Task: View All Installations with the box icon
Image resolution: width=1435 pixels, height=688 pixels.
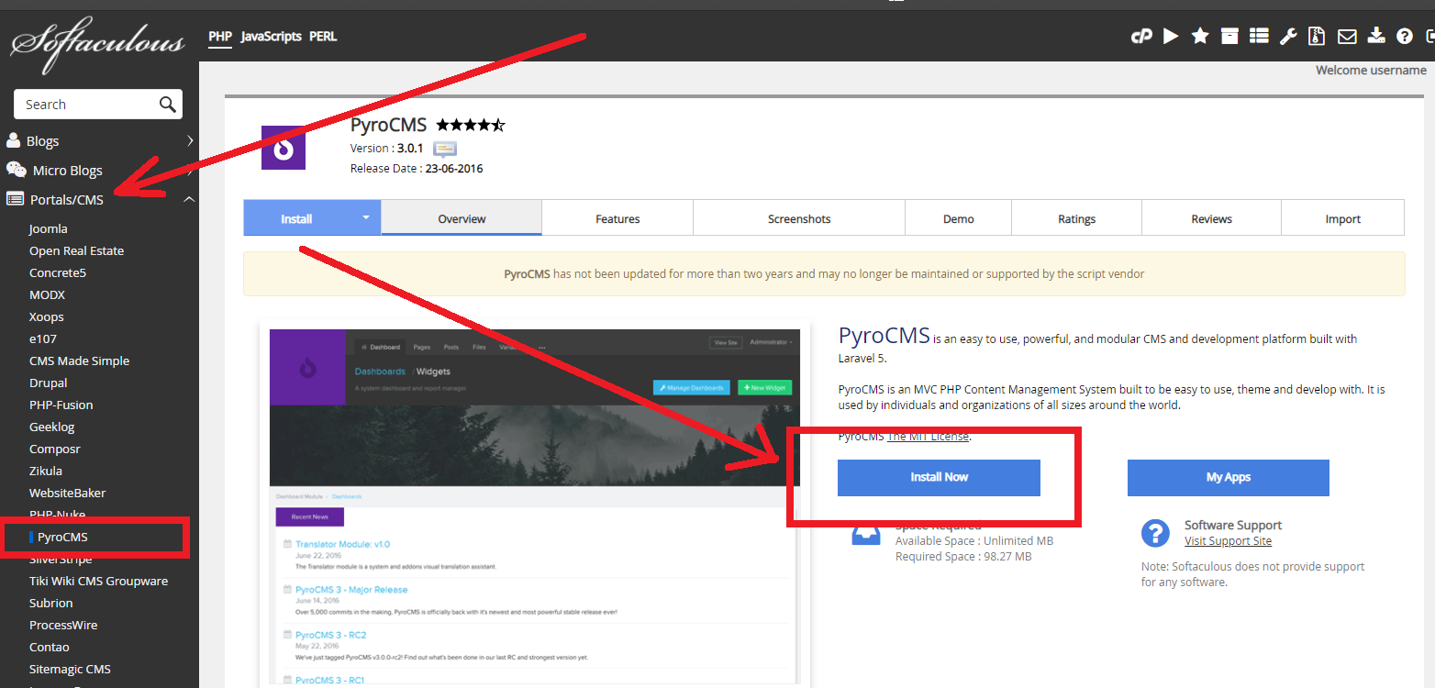Action: pyautogui.click(x=1229, y=36)
